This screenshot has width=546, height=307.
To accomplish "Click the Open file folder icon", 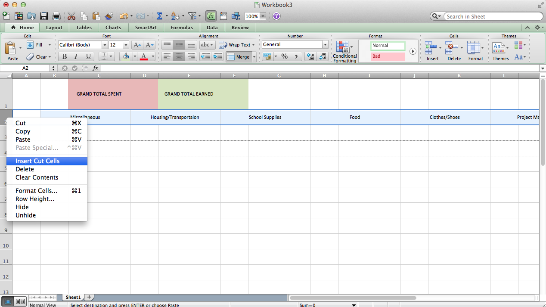I will [x=31, y=16].
